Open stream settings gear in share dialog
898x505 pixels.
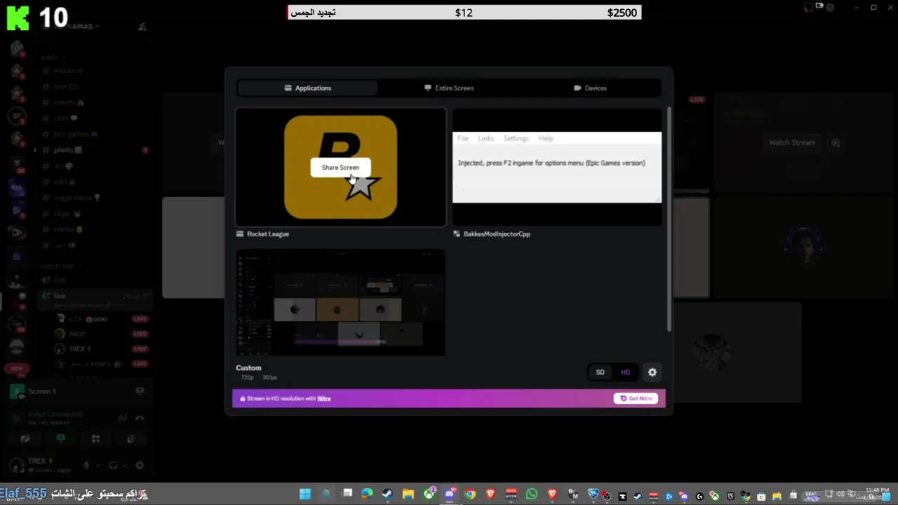tap(652, 372)
